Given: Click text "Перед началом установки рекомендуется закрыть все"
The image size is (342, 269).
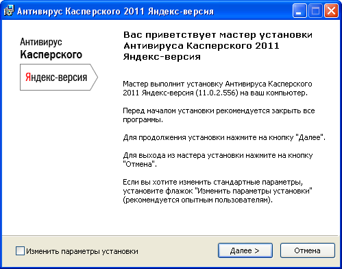Looking at the screenshot, I should point(219,110).
